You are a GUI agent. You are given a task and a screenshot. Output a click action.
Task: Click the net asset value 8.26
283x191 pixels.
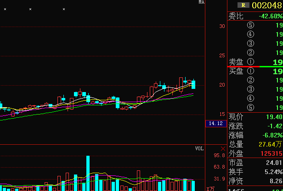click(x=276, y=181)
